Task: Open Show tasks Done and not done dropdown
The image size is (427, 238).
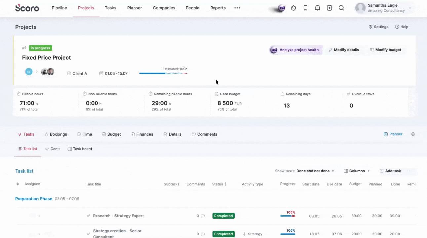Action: [x=305, y=171]
